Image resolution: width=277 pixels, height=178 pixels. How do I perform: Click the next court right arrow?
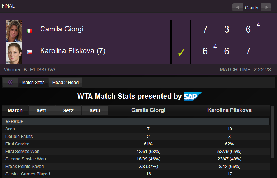point(266,8)
